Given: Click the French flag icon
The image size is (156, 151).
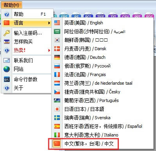Looking at the screenshot, I should [57, 75].
